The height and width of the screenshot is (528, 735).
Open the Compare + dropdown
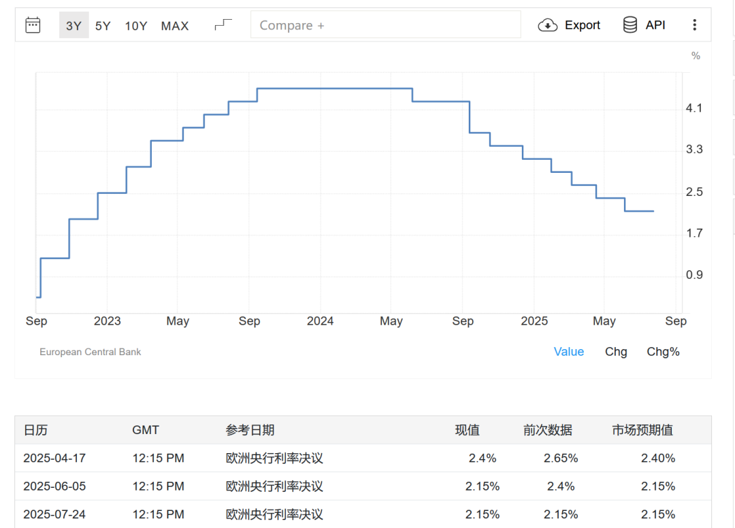tap(386, 24)
